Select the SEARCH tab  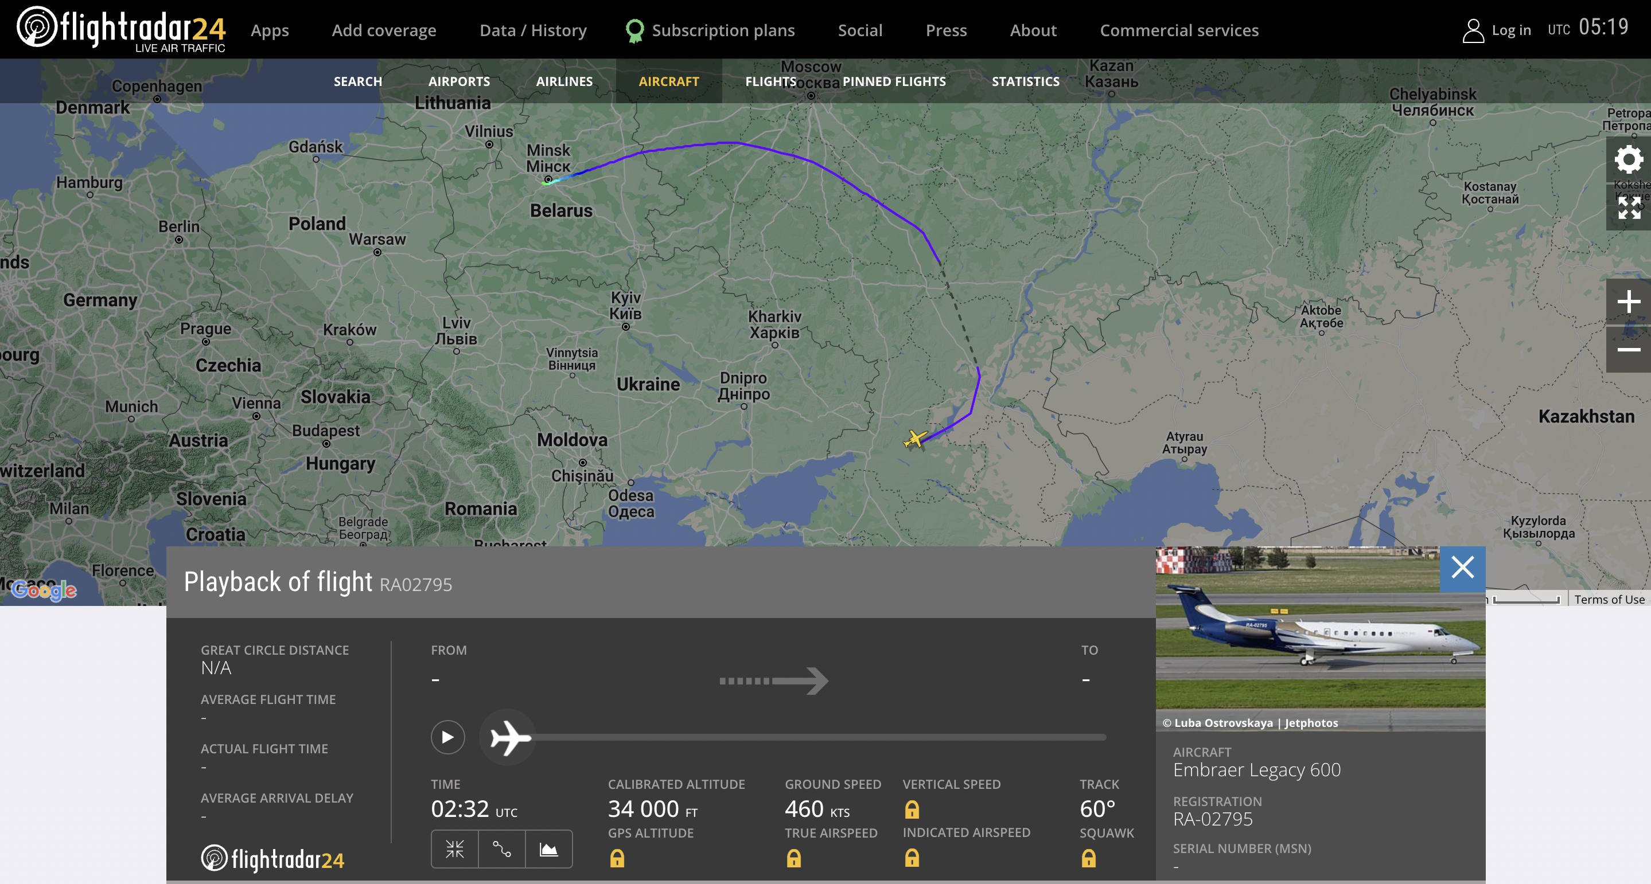[x=357, y=81]
